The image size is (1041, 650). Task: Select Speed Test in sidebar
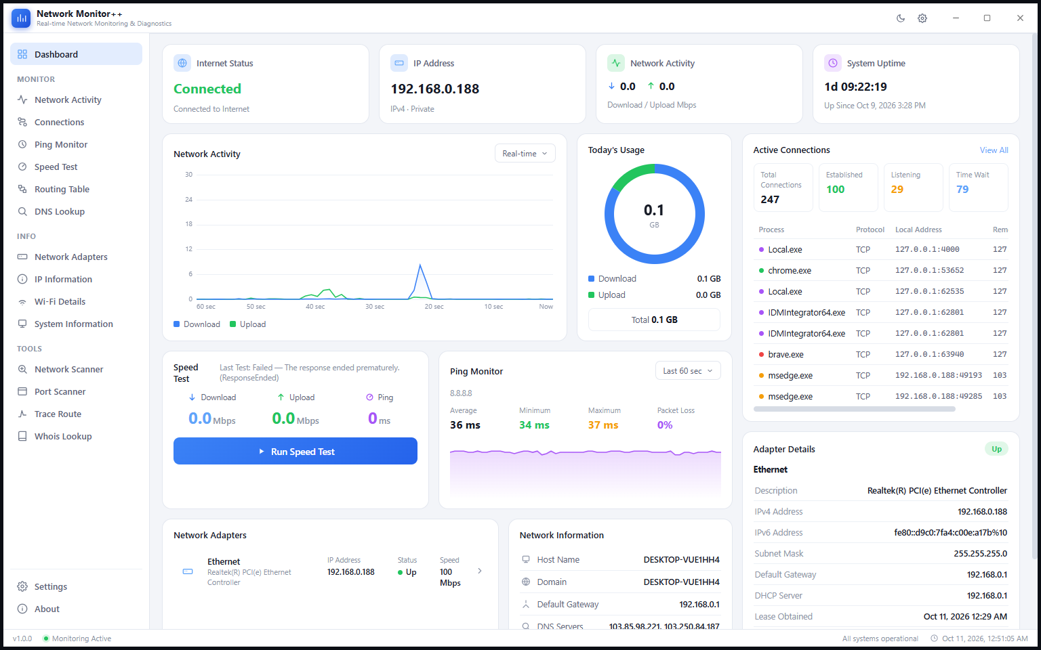coord(76,167)
